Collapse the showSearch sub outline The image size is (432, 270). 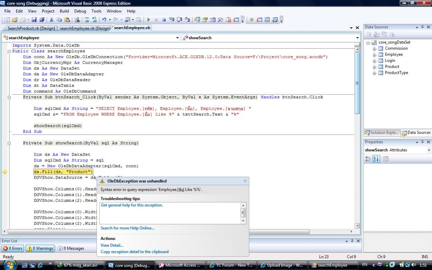(9, 143)
